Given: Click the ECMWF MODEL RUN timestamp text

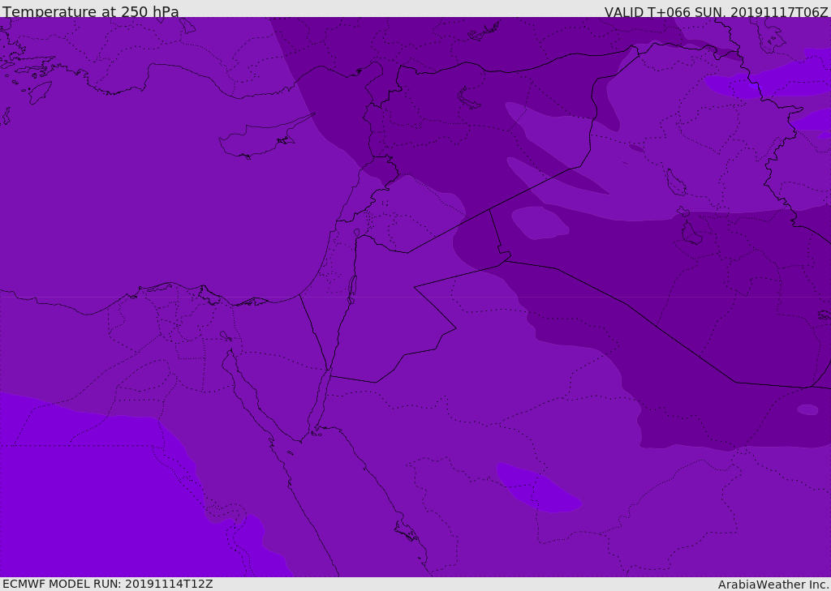Looking at the screenshot, I should [x=107, y=584].
